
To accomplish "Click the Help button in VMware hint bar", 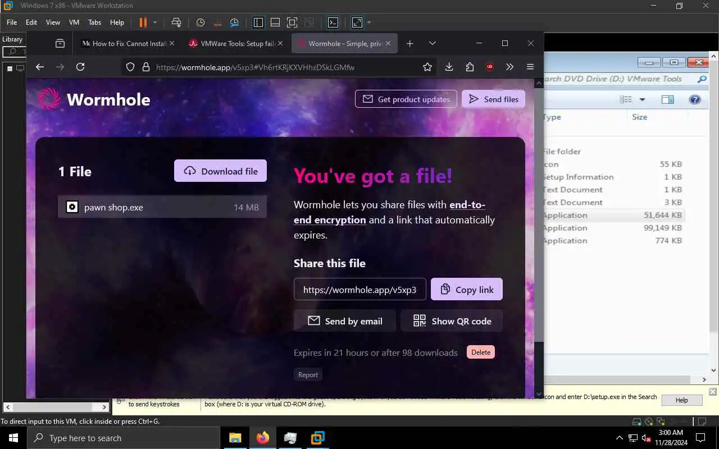I will coord(682,400).
